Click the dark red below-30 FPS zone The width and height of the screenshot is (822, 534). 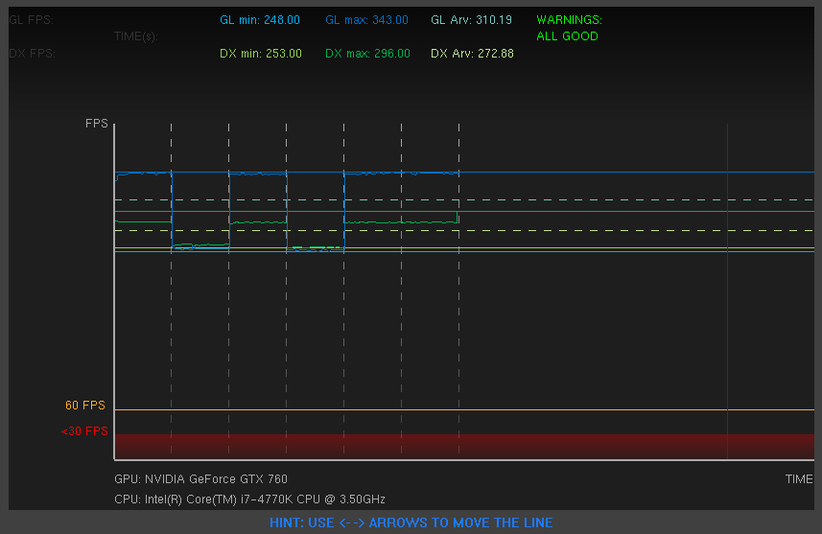point(464,447)
